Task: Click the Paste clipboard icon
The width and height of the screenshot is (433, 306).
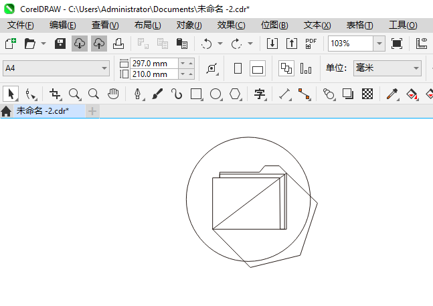Action: coord(182,44)
